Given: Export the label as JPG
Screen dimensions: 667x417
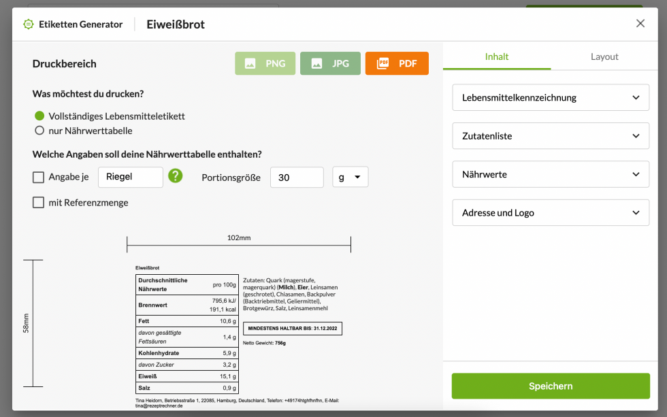Looking at the screenshot, I should tap(330, 63).
